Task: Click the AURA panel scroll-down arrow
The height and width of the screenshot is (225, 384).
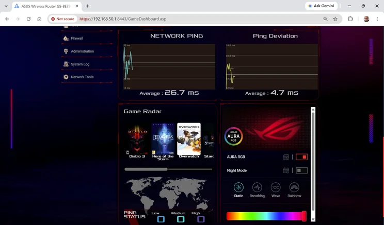Action: click(313, 219)
